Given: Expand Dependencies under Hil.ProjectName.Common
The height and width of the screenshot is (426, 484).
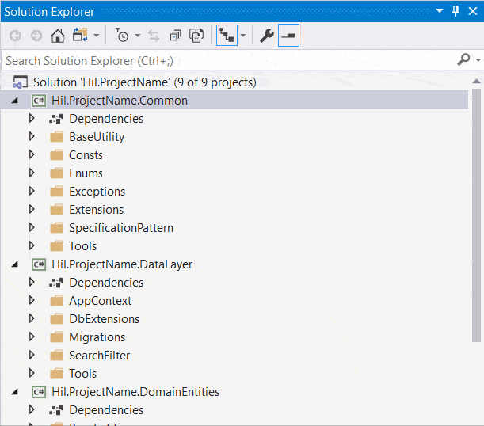Looking at the screenshot, I should [32, 118].
